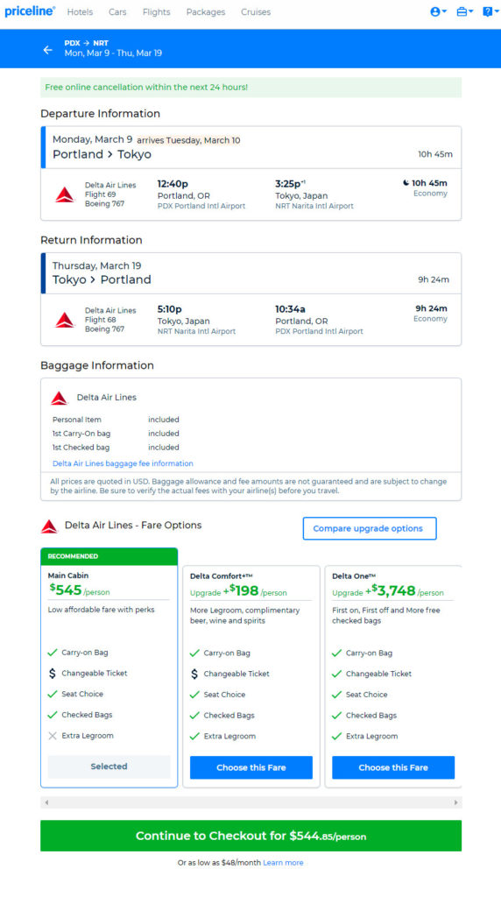This screenshot has height=897, width=501.
Task: Open the Hotels tab
Action: pyautogui.click(x=80, y=12)
